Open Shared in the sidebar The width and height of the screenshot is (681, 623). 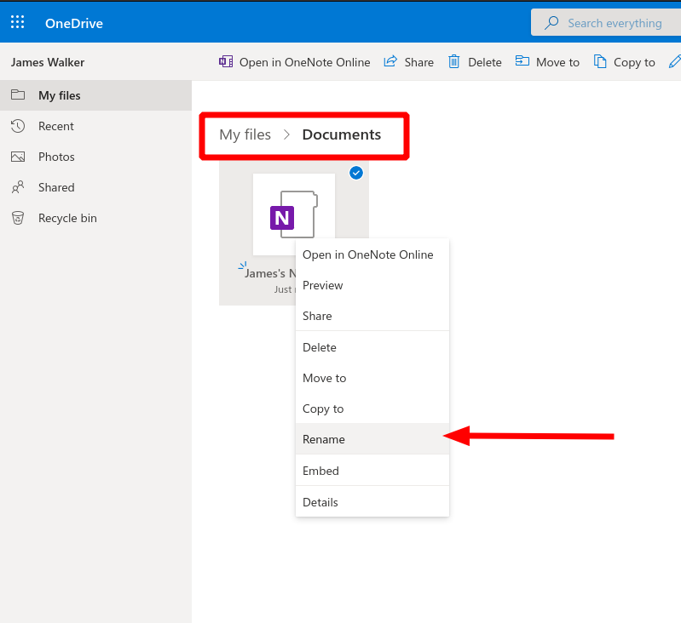tap(95, 187)
